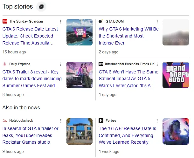
Task: Click IBT Grand Theft Auto VI logo thumbnail
Action: [176, 75]
